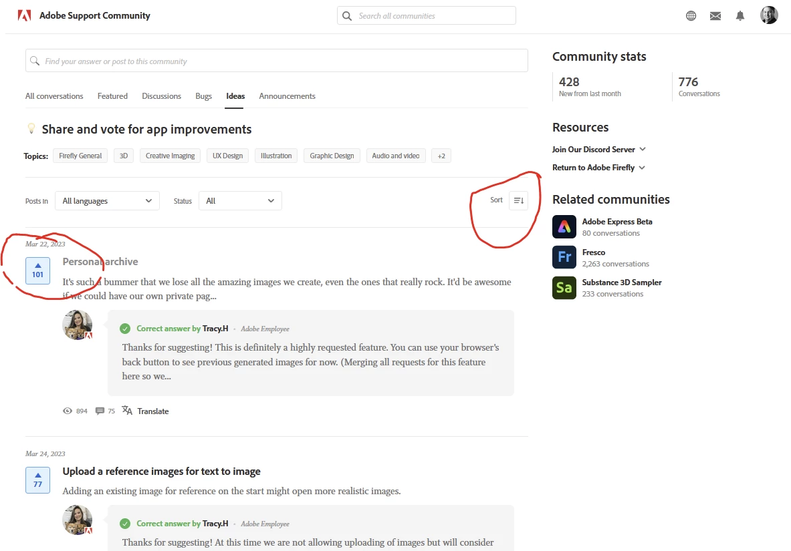Open the notifications bell icon

(x=740, y=15)
